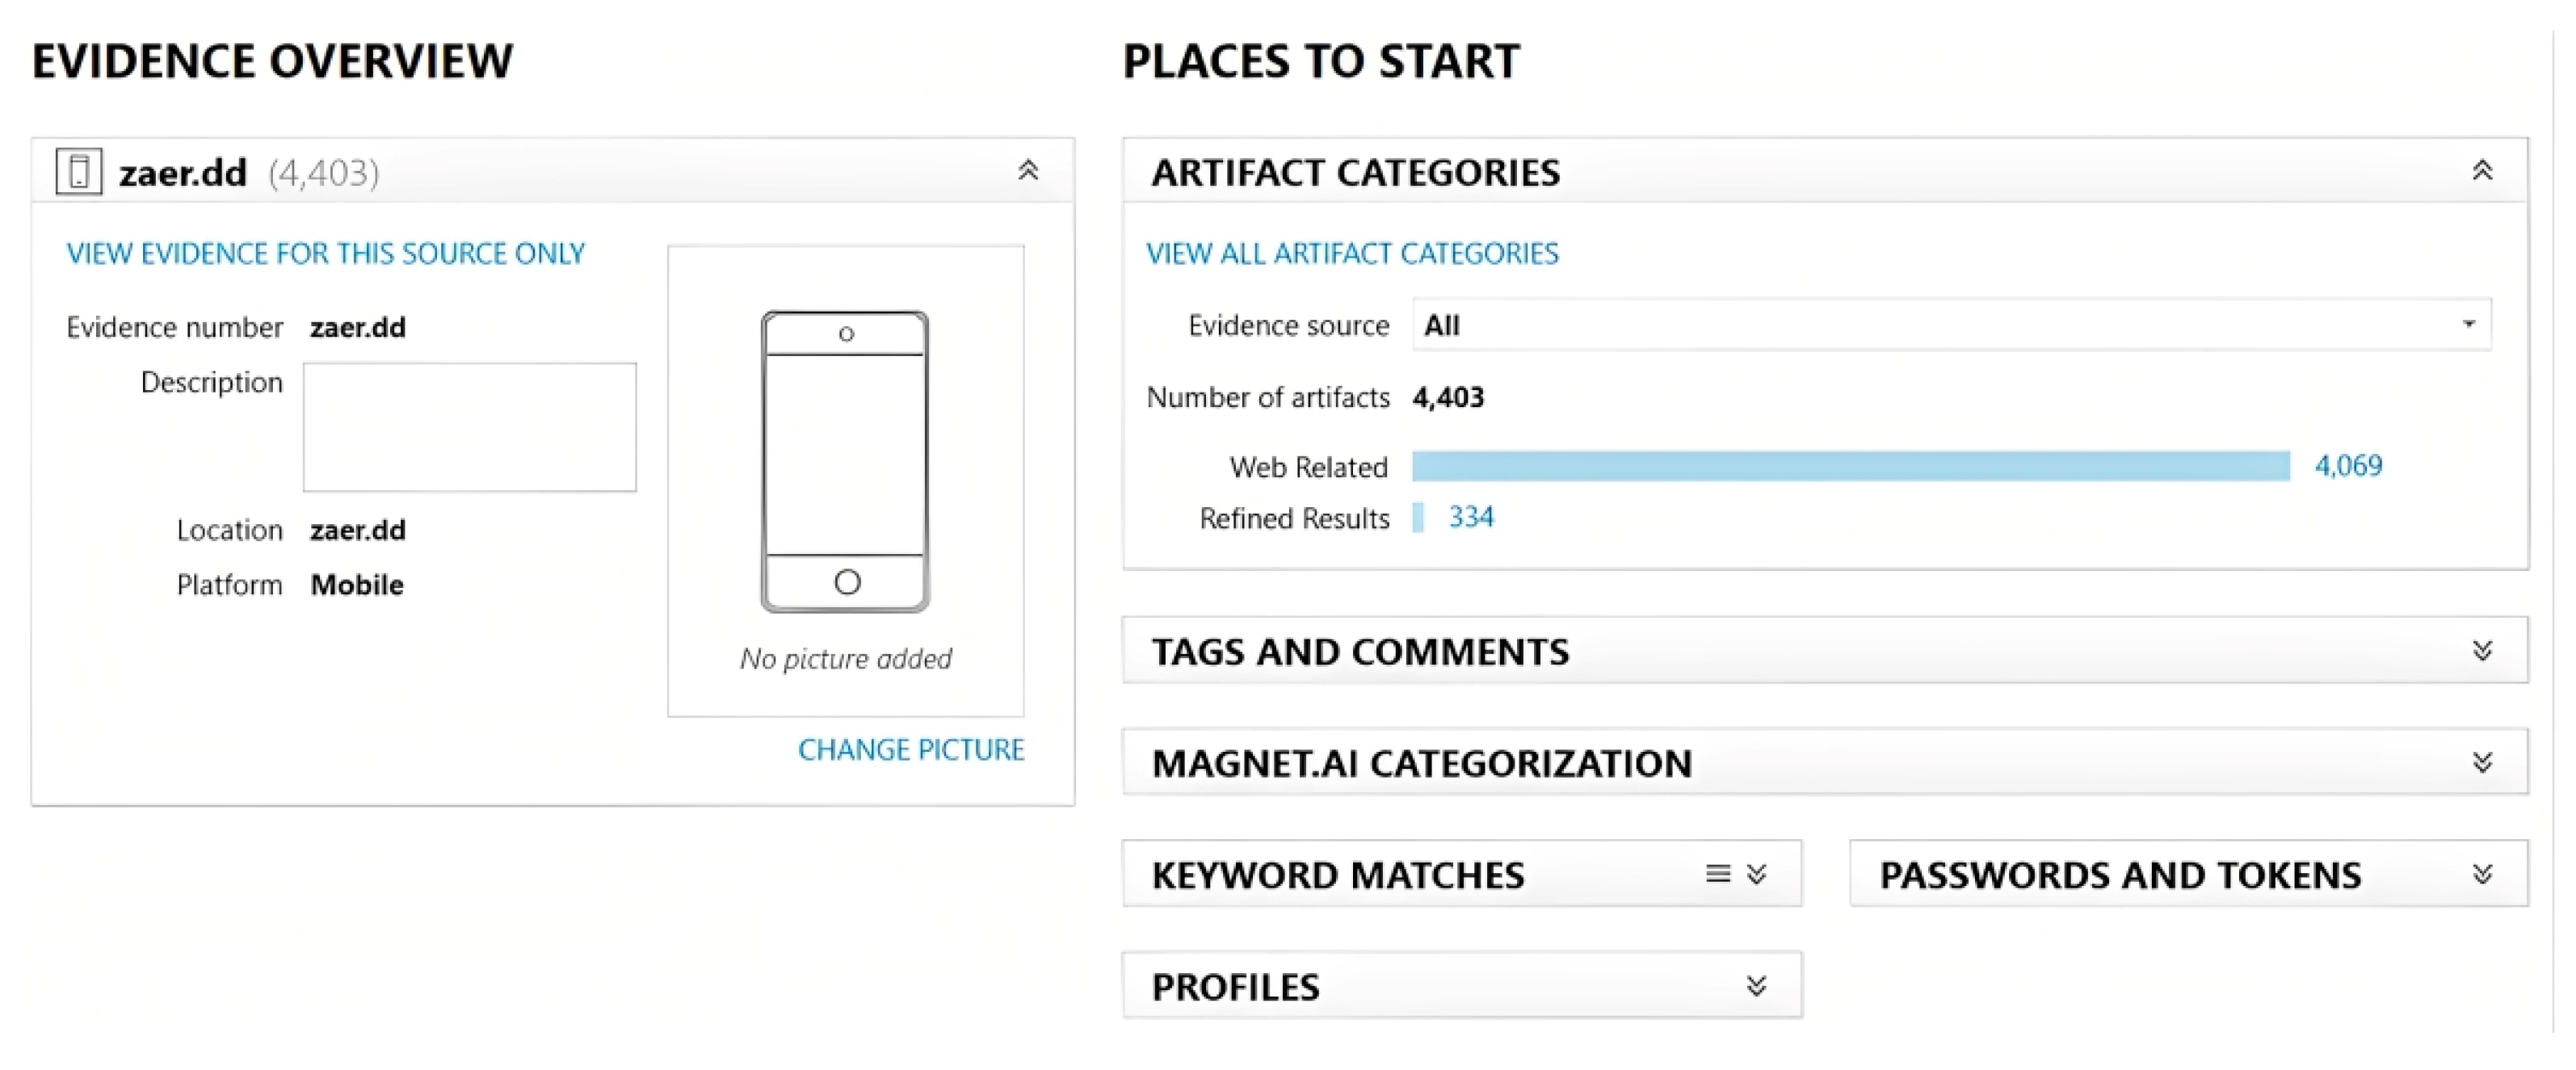This screenshot has height=1070, width=2576.
Task: Click inside the Description text box
Action: [x=470, y=427]
